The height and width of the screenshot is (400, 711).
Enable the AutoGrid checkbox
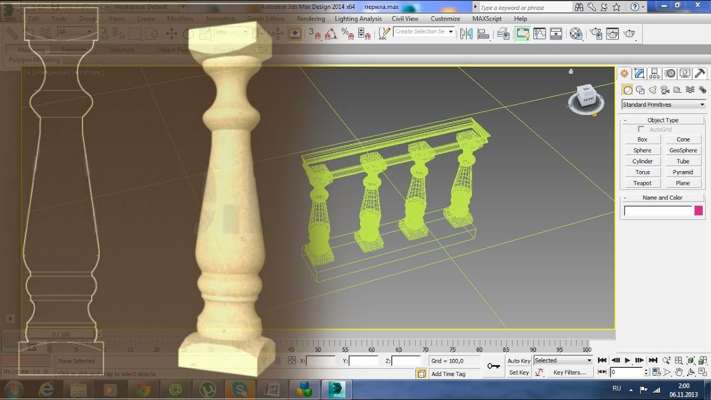(641, 129)
